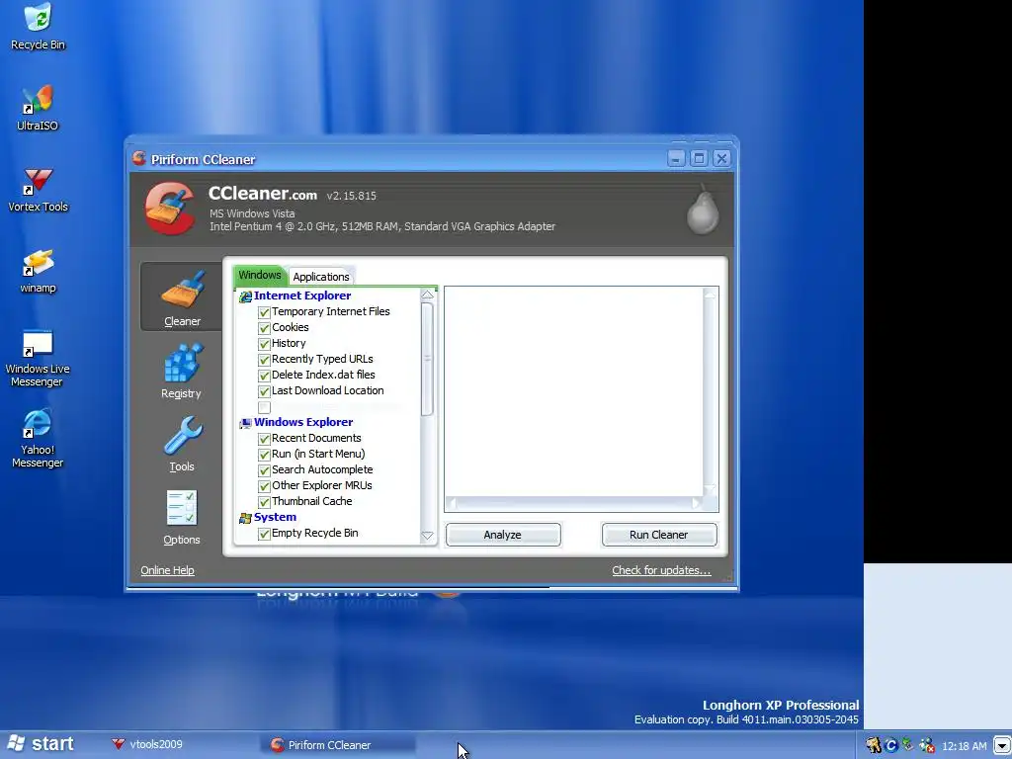This screenshot has width=1012, height=759.
Task: Select the Internet Explorer heading
Action: point(302,295)
